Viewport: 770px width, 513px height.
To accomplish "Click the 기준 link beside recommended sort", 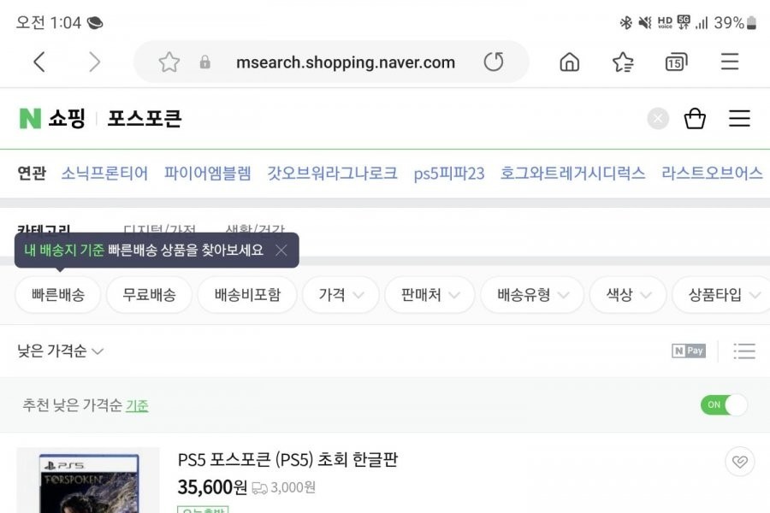I will (137, 405).
